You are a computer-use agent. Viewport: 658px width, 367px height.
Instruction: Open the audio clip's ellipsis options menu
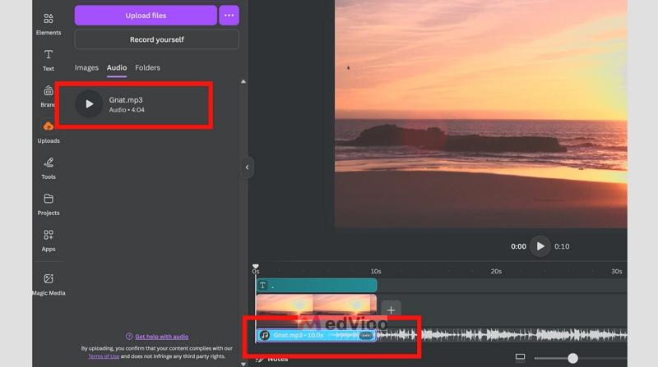[366, 336]
